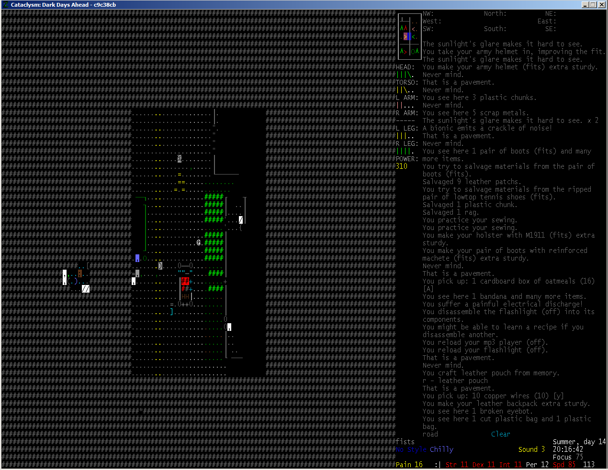608x470 pixels.
Task: Click the red ## vehicle part
Action: 185,281
